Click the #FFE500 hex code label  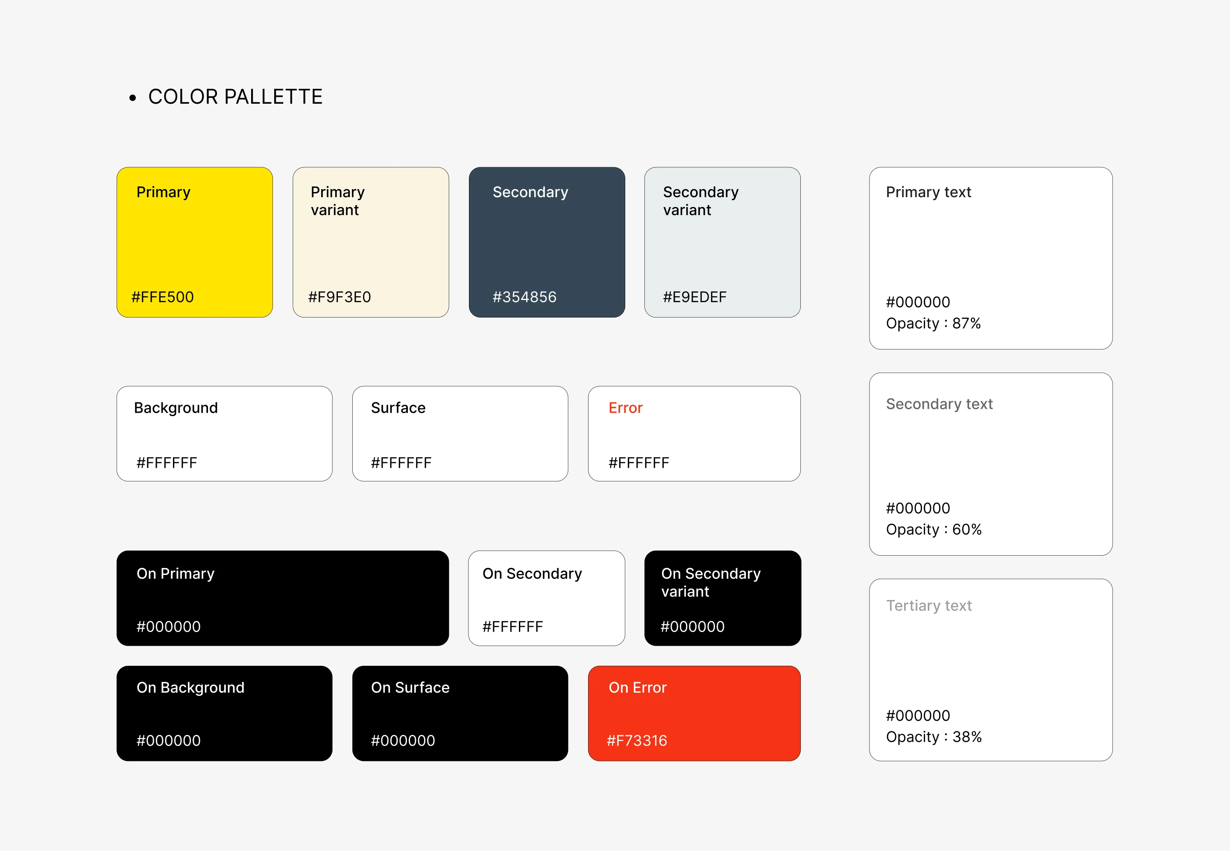point(162,297)
